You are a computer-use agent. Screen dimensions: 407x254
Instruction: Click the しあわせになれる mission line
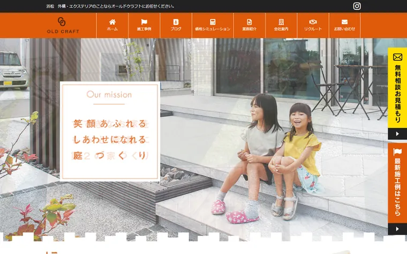110,140
